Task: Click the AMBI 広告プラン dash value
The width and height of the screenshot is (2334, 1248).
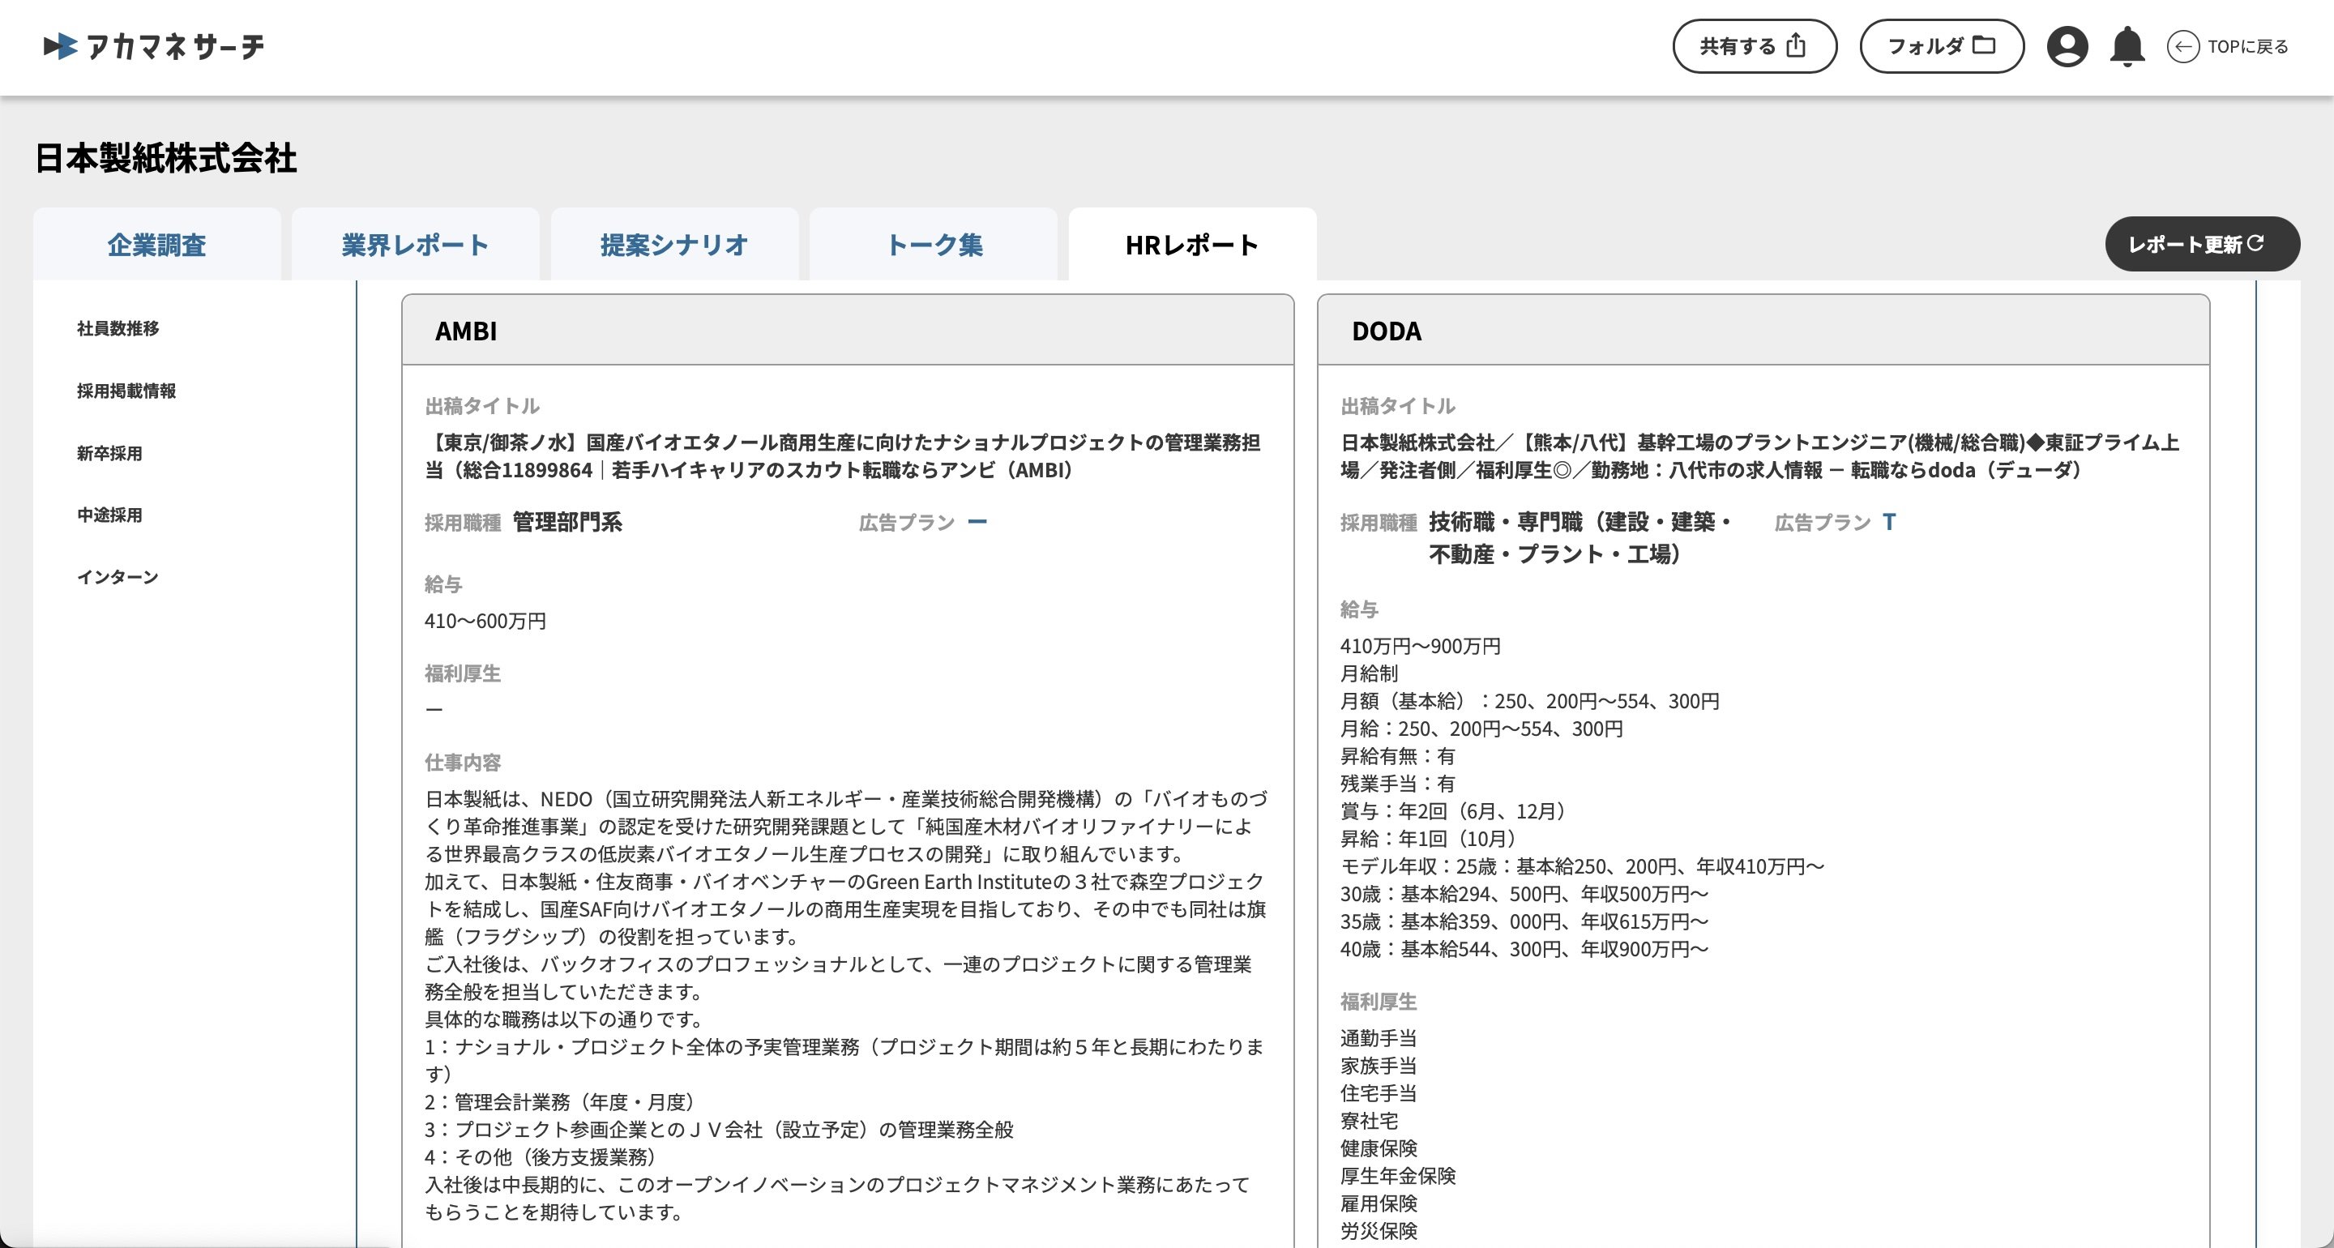Action: pos(977,522)
